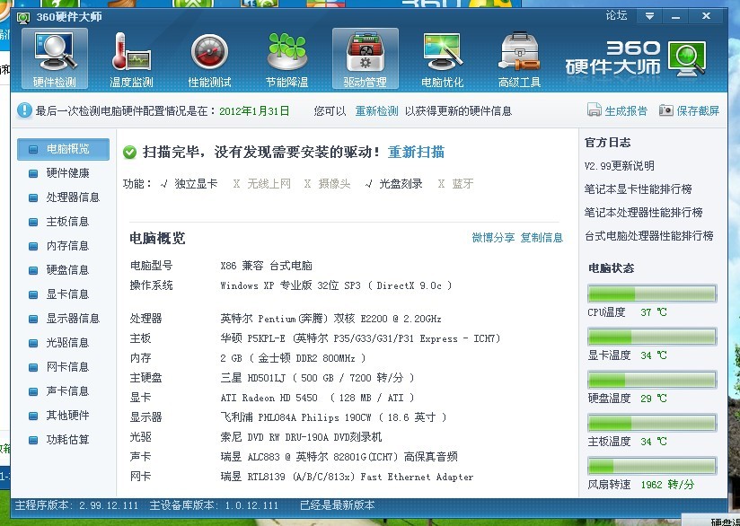Click the 复制信息 link
Image resolution: width=740 pixels, height=526 pixels.
tap(542, 237)
